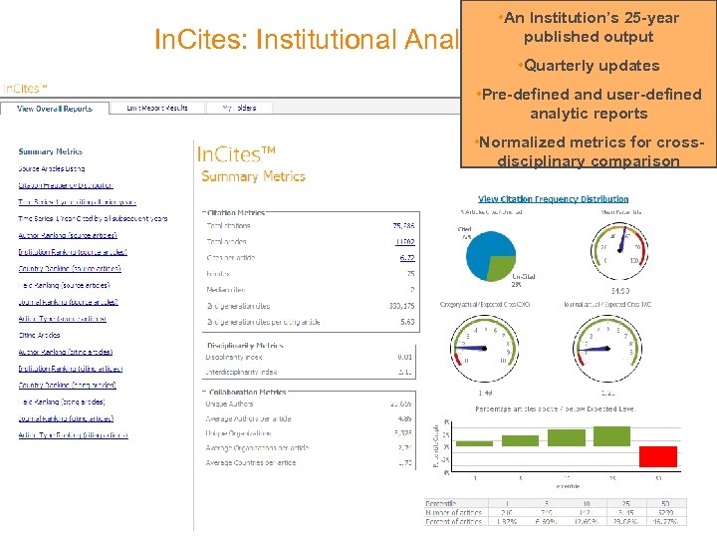The height and width of the screenshot is (538, 717).
Task: Click the InCites logo in the header
Action: (25, 89)
